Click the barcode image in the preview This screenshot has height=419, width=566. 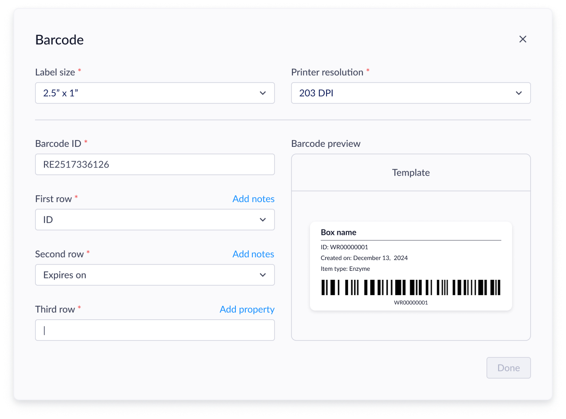click(411, 288)
